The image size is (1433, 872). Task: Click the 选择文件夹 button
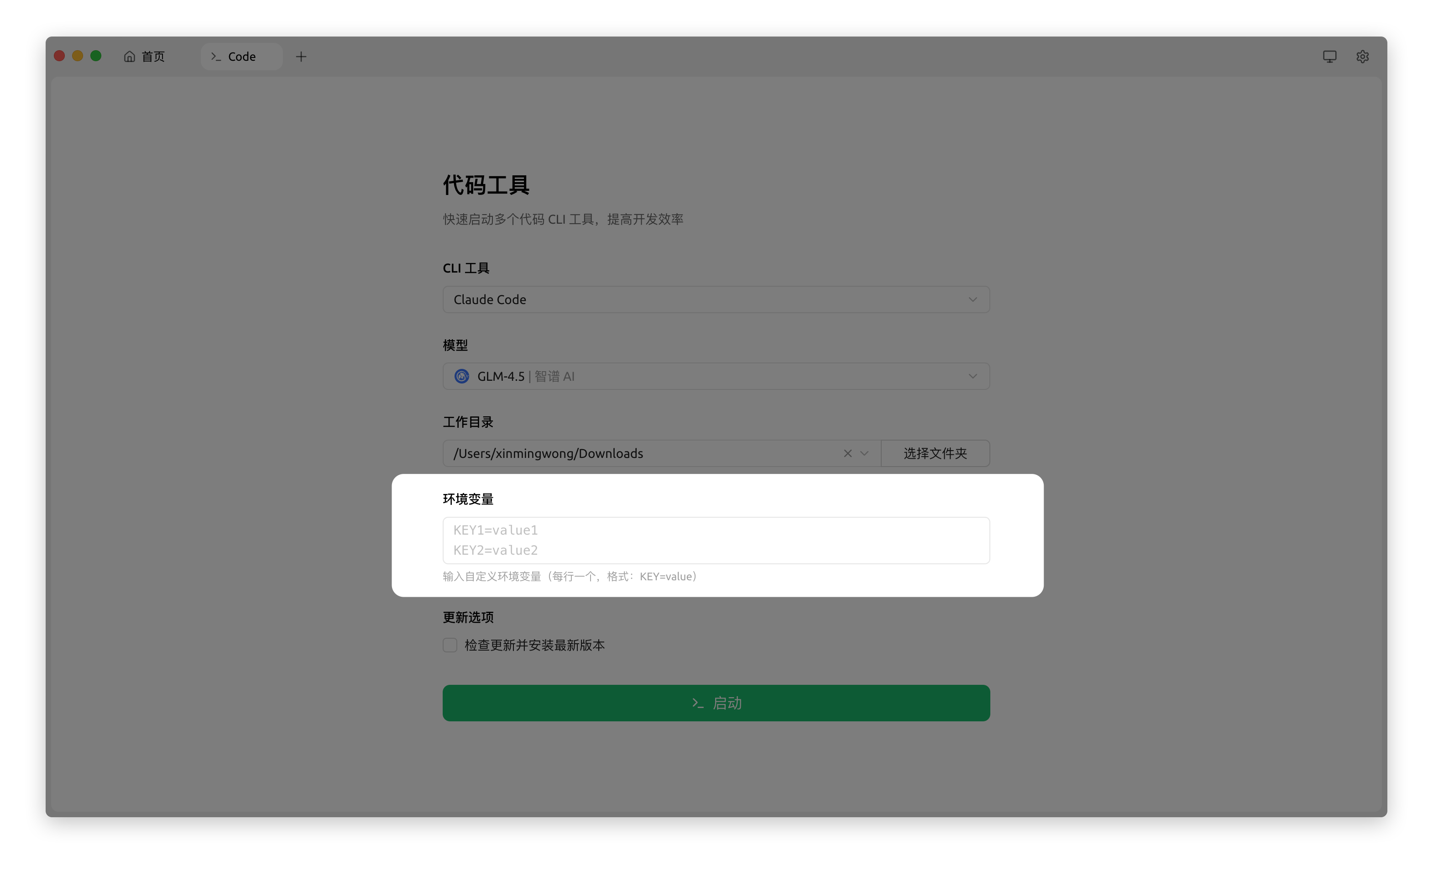pos(935,453)
